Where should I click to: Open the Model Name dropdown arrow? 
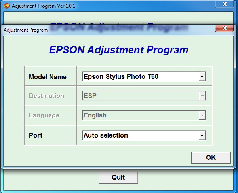(202, 77)
